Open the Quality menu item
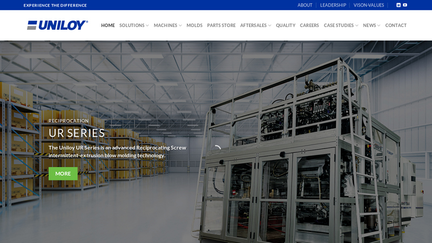 286,25
